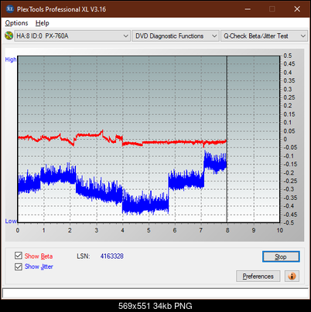Click the 10 label on the horizontal axis
This screenshot has height=312, width=311.
pyautogui.click(x=279, y=230)
